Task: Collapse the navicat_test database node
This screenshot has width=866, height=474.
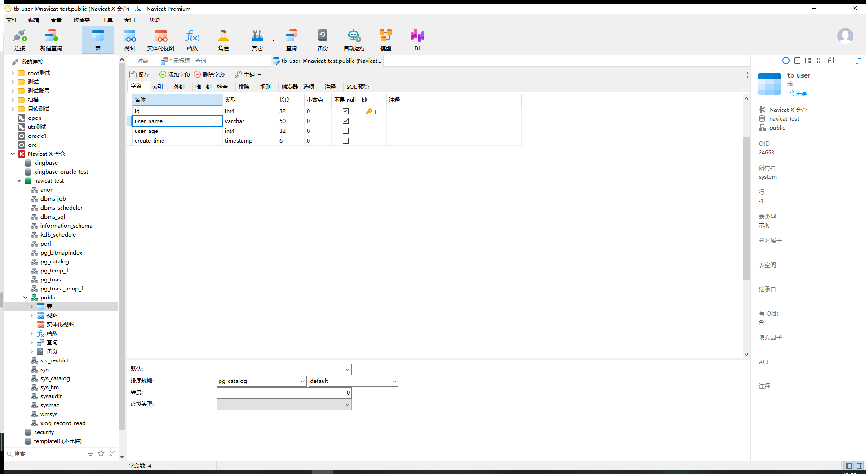Action: [19, 181]
